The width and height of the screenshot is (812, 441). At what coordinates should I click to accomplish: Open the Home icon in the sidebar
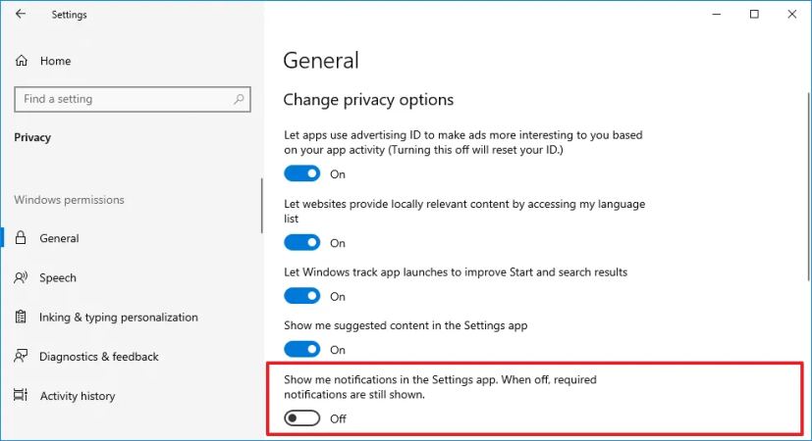[22, 61]
